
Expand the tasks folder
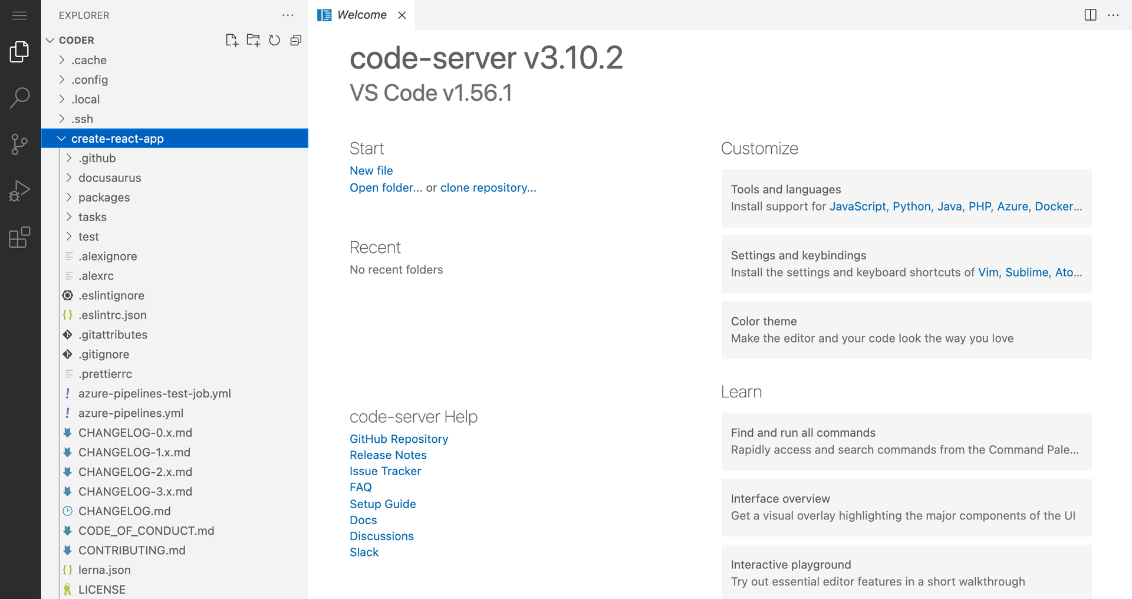[175, 217]
